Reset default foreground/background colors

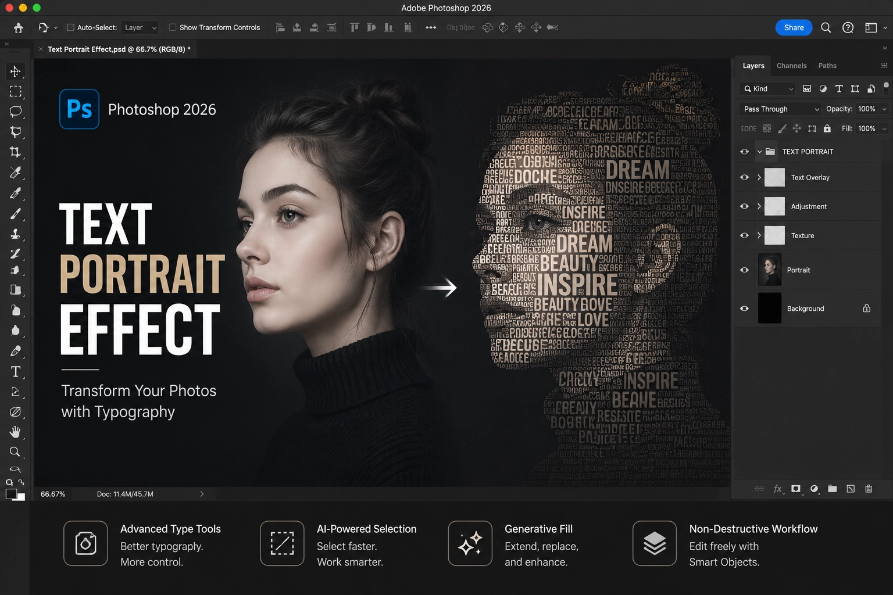[9, 482]
